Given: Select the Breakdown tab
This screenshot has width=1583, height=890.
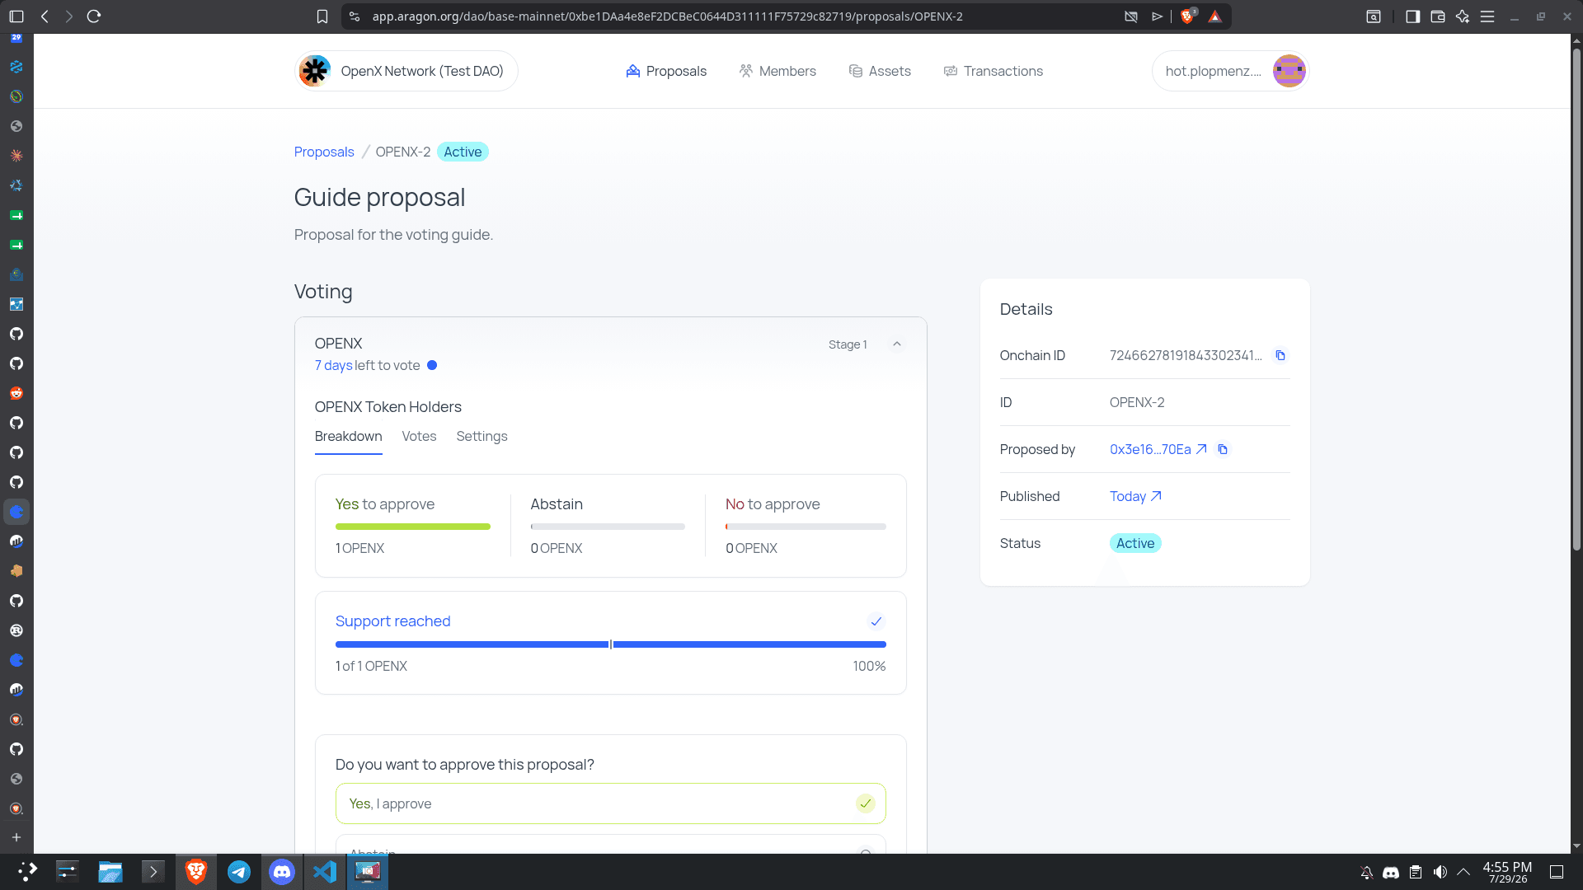Looking at the screenshot, I should (x=348, y=437).
